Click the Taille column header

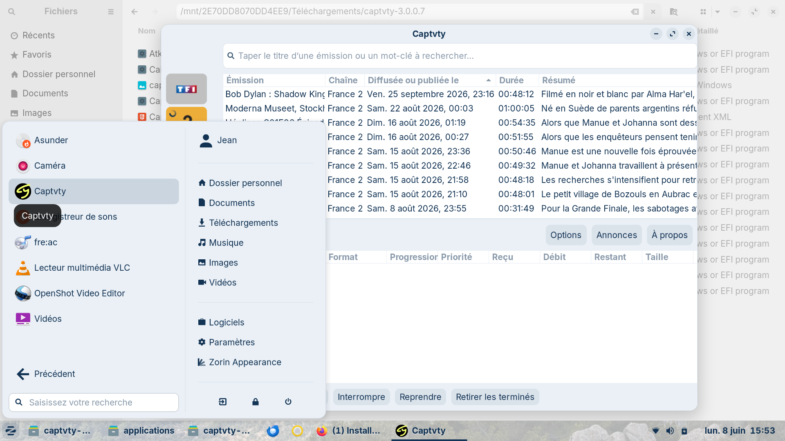[668, 257]
